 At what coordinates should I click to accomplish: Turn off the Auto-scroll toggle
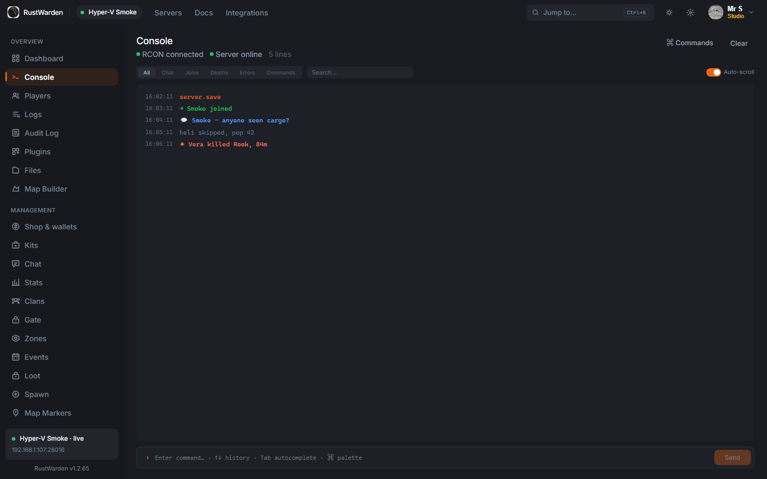point(713,72)
